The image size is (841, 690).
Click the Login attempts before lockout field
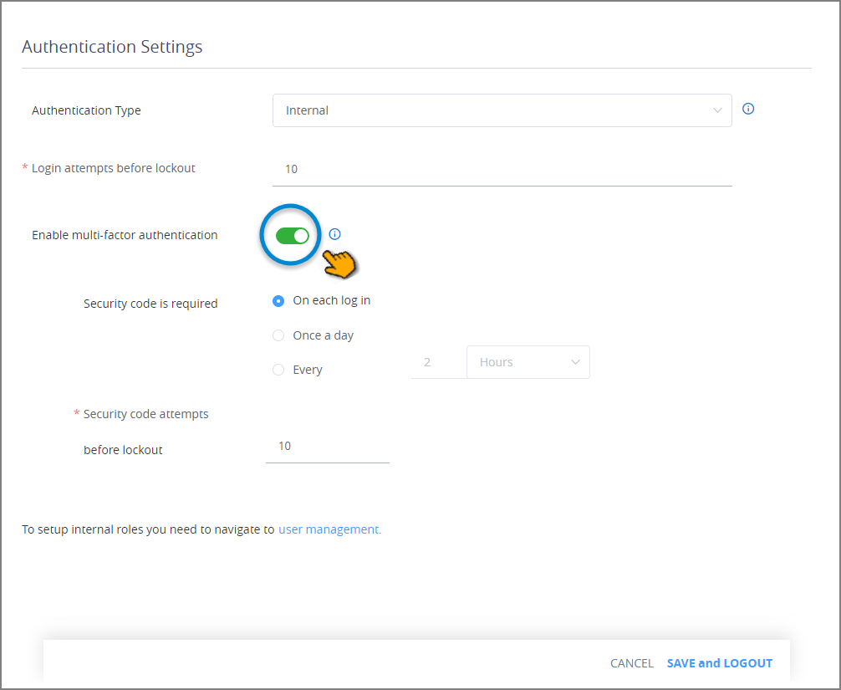502,170
